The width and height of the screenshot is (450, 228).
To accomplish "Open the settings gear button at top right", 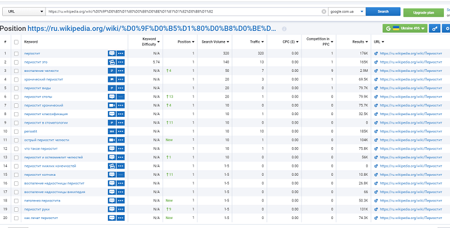I will pyautogui.click(x=447, y=29).
